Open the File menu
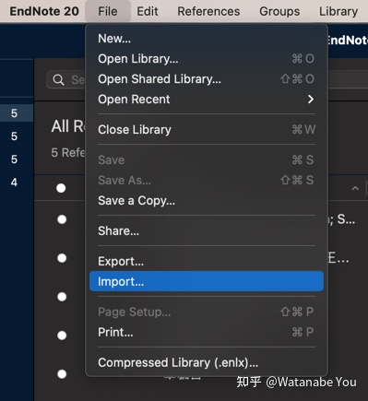Viewport: 368px width, 401px height. click(x=108, y=11)
